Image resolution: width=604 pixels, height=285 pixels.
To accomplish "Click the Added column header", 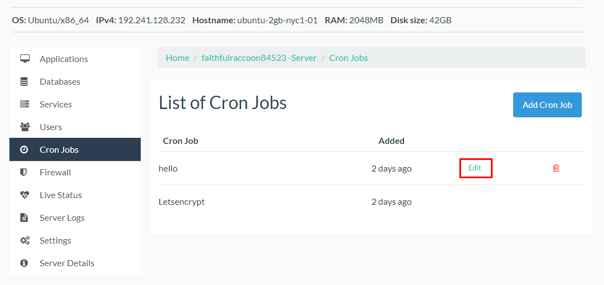I will pyautogui.click(x=391, y=141).
